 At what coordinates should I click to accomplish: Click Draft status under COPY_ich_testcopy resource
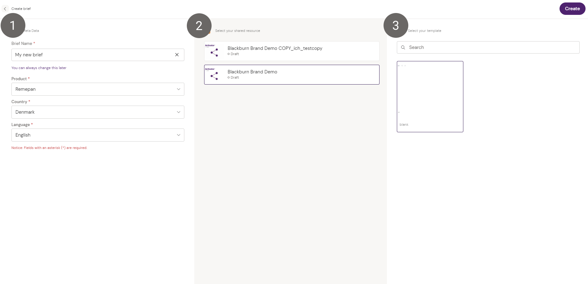[234, 54]
